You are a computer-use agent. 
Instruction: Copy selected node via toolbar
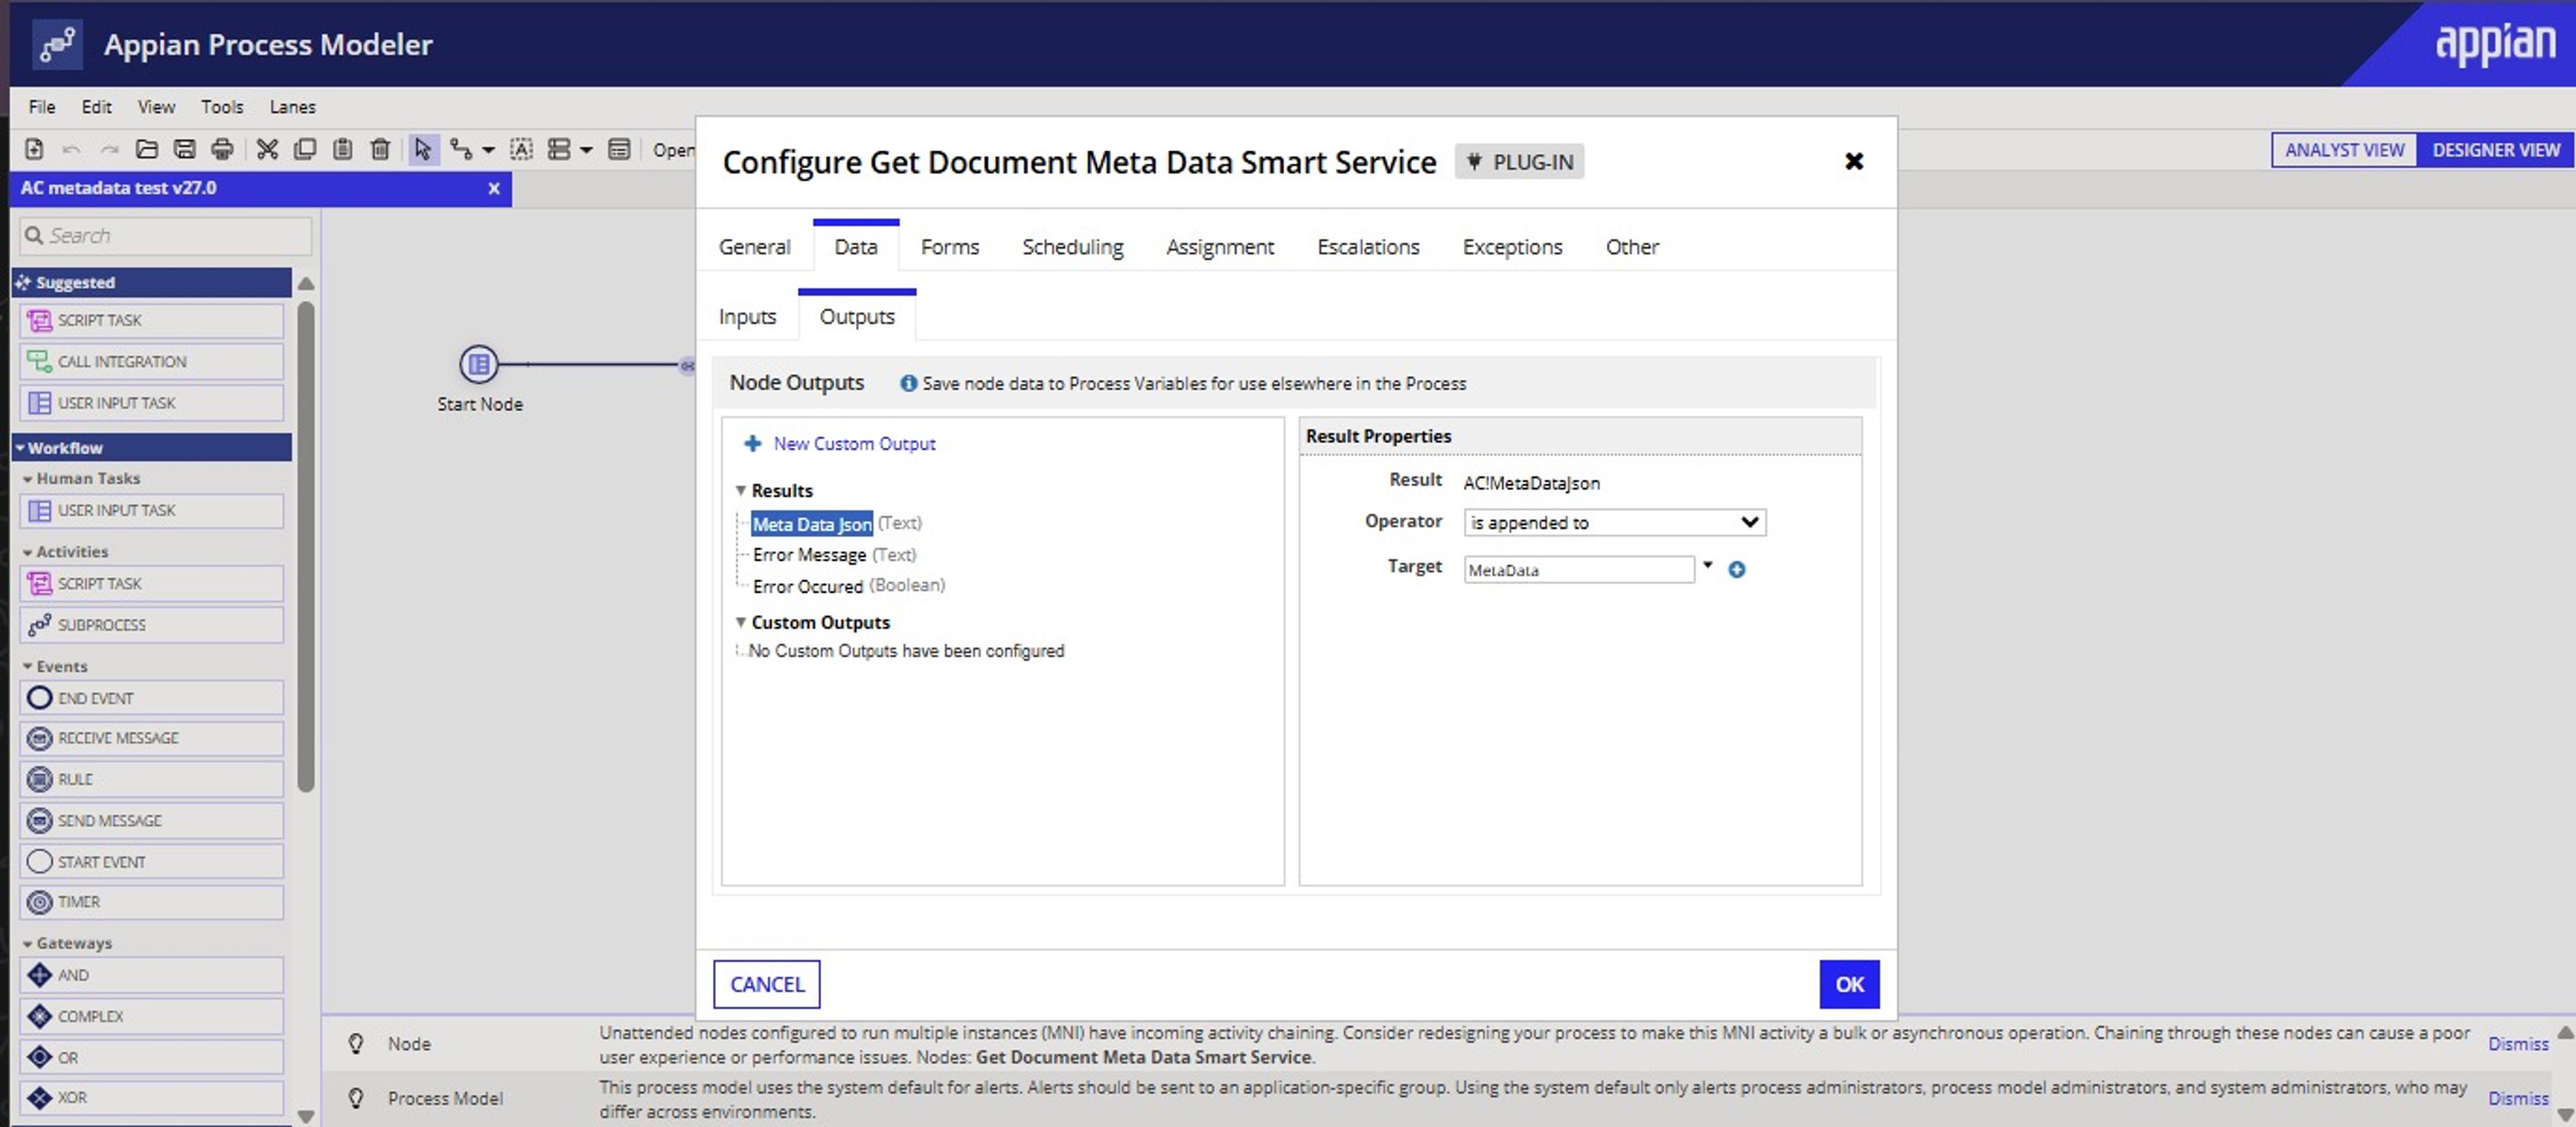[x=305, y=149]
